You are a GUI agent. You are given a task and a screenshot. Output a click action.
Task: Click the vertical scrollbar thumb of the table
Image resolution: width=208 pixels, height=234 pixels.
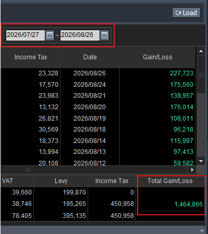201,74
